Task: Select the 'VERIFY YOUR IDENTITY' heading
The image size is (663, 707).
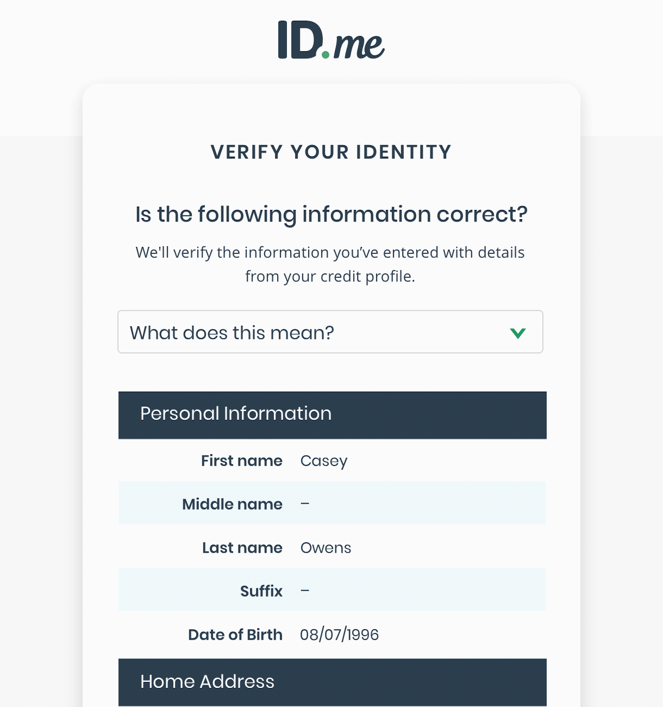Action: point(331,152)
